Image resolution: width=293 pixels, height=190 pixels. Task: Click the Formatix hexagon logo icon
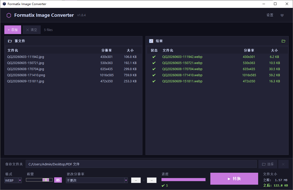[x=9, y=15]
